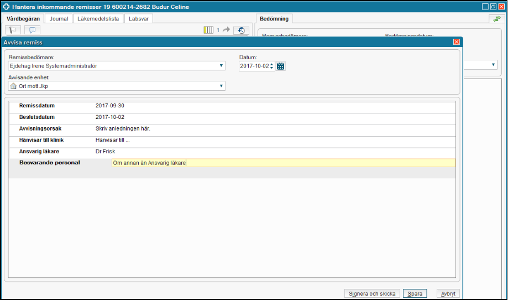508x300 pixels.
Task: Switch to the Journal tab
Action: pyautogui.click(x=59, y=19)
